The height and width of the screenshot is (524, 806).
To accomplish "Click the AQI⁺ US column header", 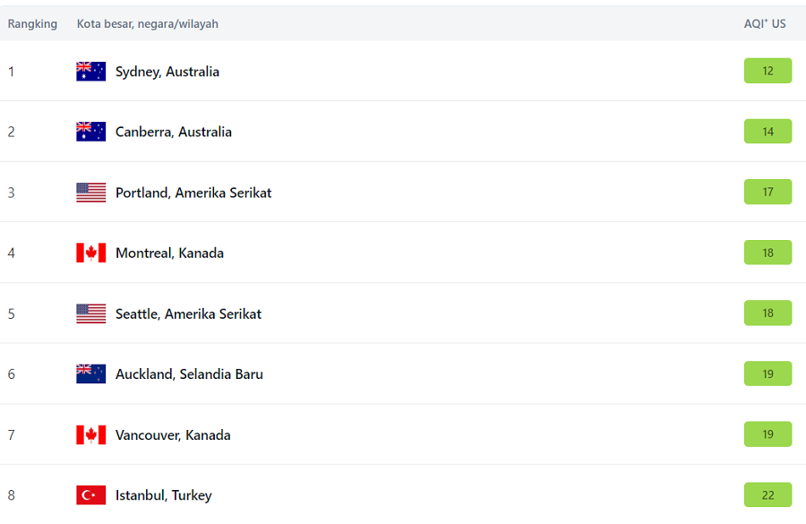I will (x=765, y=23).
